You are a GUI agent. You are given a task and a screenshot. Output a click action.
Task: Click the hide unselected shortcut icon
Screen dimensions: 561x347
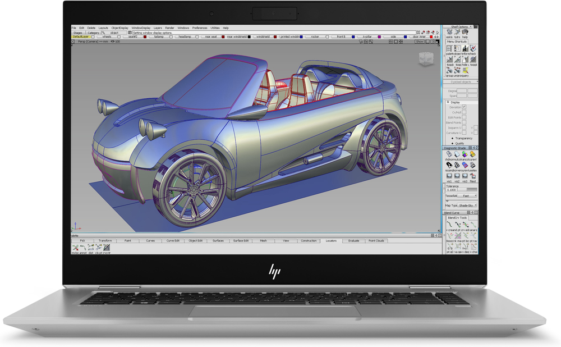tap(465, 60)
